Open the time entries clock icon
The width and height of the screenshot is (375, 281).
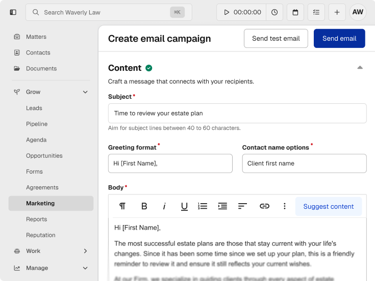pyautogui.click(x=274, y=12)
